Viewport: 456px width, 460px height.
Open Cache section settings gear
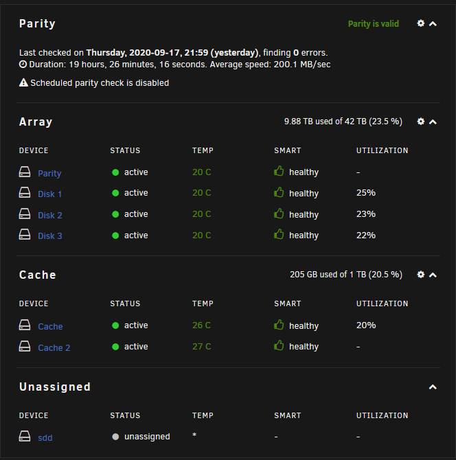click(x=420, y=275)
